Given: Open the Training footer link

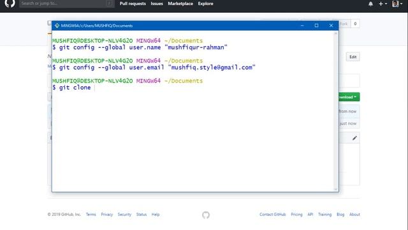Looking at the screenshot, I should [324, 215].
